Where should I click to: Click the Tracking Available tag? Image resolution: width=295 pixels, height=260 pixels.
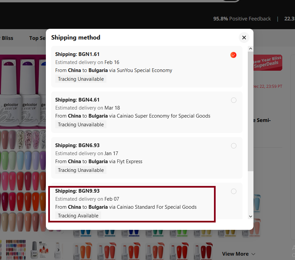[78, 216]
